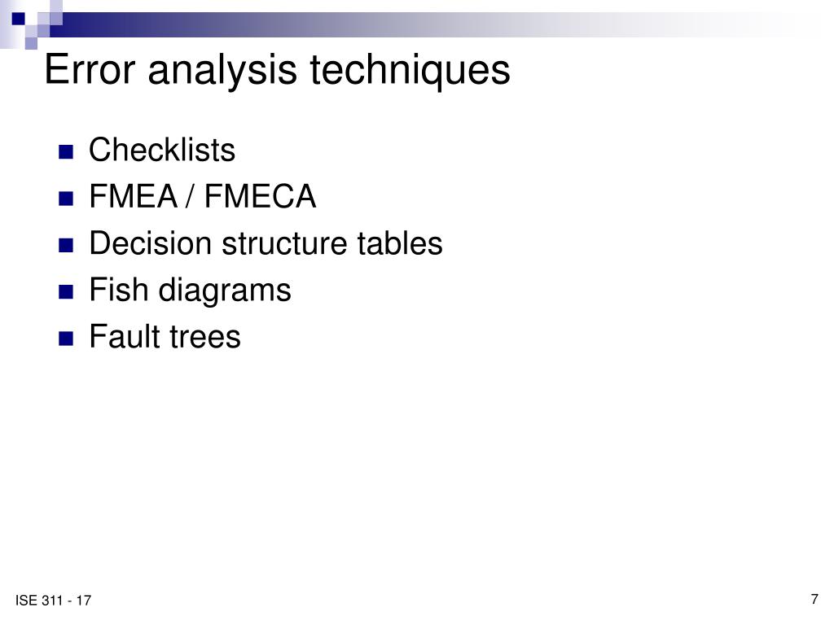Click the blue square bullet beside Checklists
Viewport: 834px width, 625px height.
click(66, 152)
